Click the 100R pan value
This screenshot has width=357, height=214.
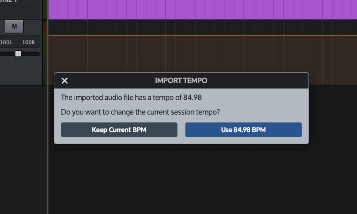pyautogui.click(x=29, y=42)
